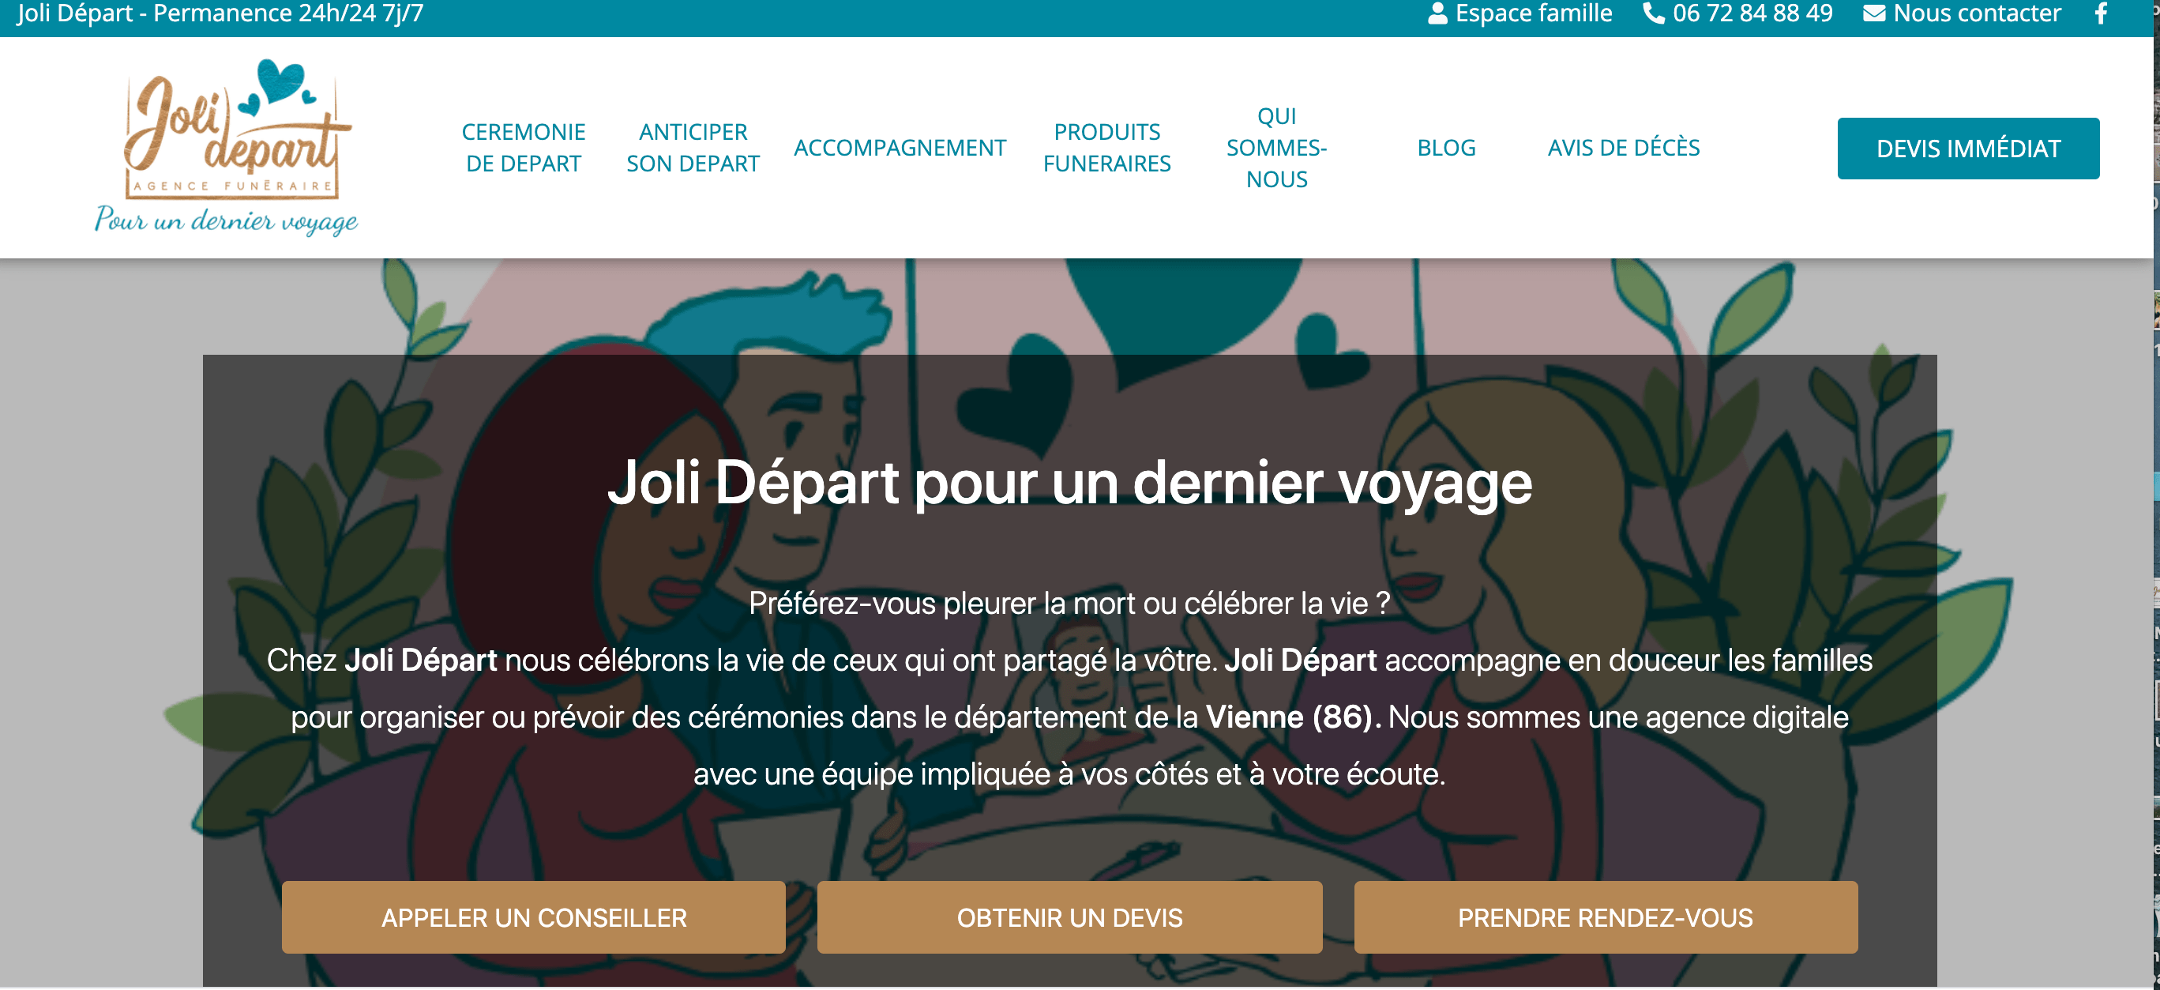This screenshot has width=2160, height=990.
Task: Click OBTENIR UN DEVIS button
Action: click(1069, 917)
